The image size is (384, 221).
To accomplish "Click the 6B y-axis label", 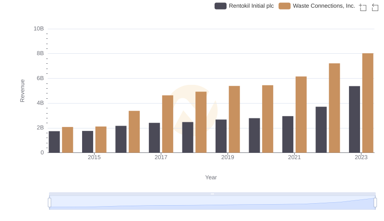I will (x=40, y=78).
